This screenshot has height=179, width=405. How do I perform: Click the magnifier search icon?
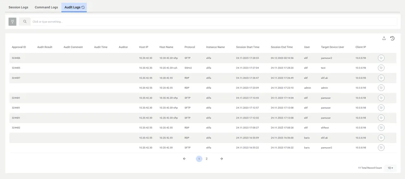click(x=25, y=21)
